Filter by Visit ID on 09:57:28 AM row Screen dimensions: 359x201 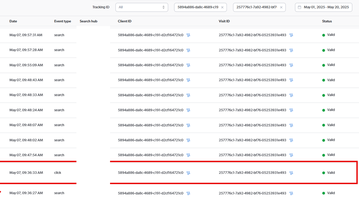click(291, 50)
